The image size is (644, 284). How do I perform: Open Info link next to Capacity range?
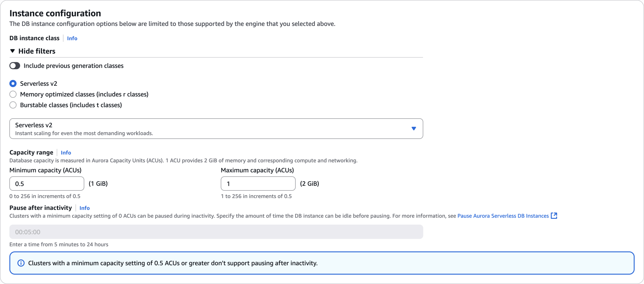point(66,153)
